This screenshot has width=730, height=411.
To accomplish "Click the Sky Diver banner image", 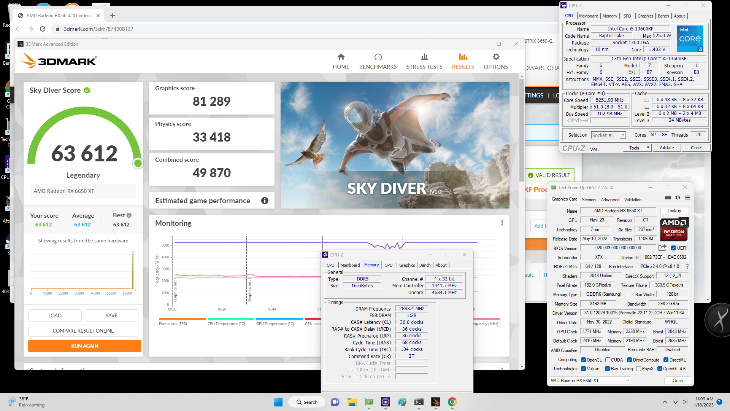I will (395, 145).
